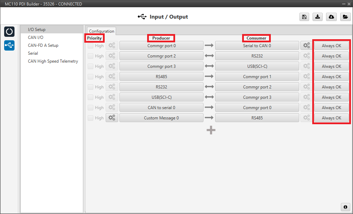Toggle High priority checkbox for Commgr port 0 row

90,46
